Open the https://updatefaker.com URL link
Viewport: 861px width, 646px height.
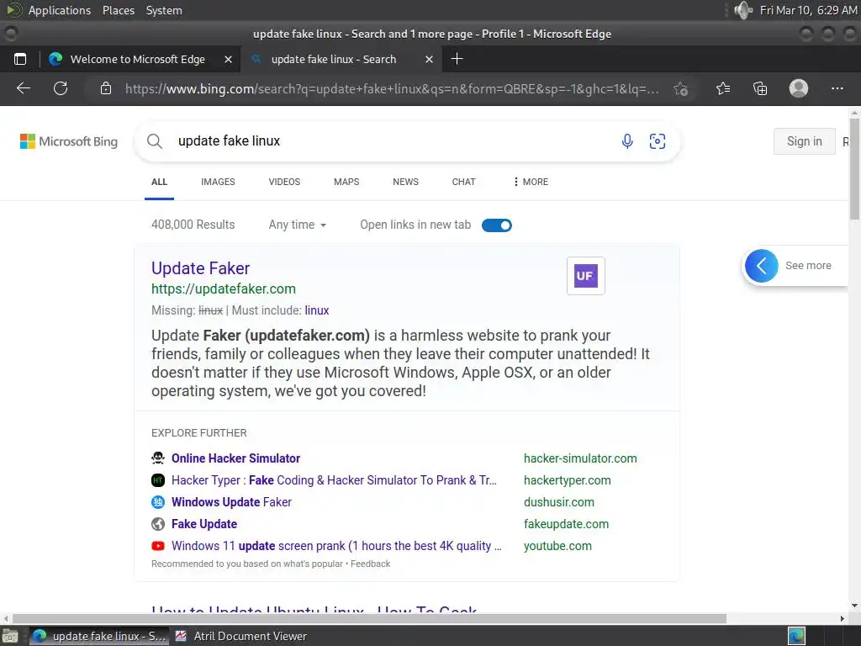click(x=224, y=289)
